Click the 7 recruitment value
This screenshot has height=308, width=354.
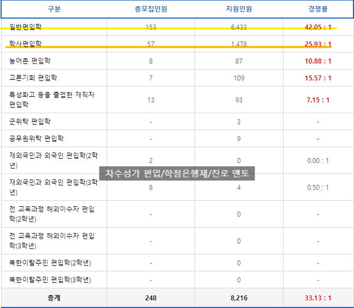151,78
